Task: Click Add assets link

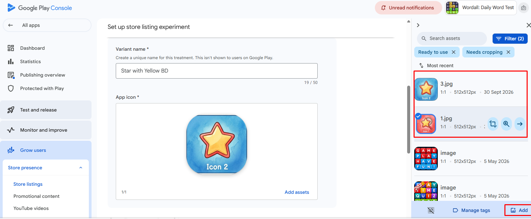Action: pyautogui.click(x=297, y=192)
